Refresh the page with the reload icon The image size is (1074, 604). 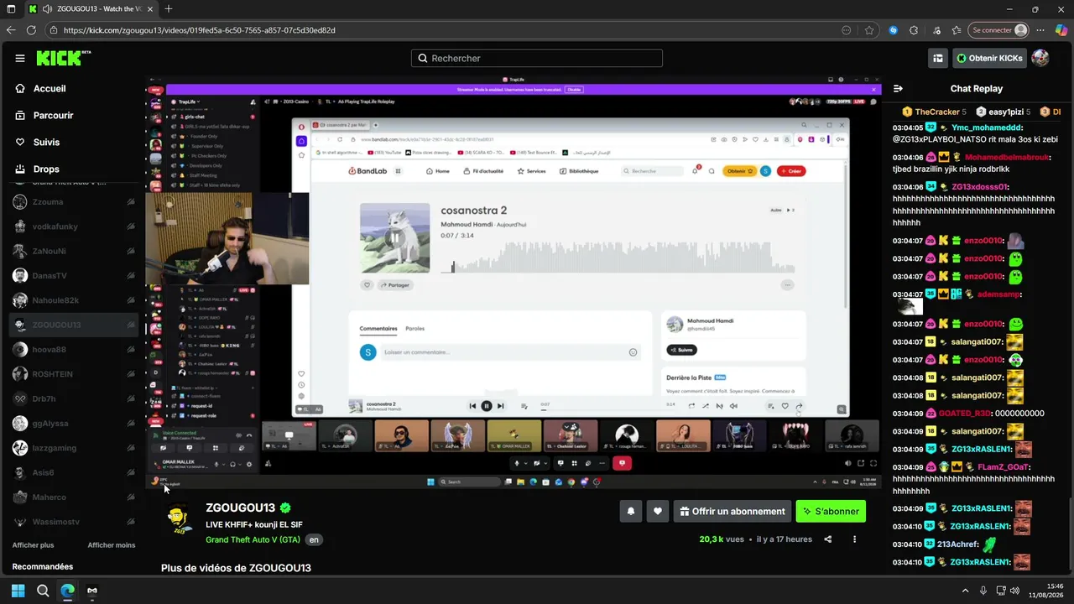(x=32, y=30)
